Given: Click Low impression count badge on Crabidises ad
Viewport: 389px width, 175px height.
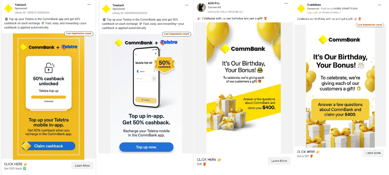Looking at the screenshot, I should coord(369,25).
